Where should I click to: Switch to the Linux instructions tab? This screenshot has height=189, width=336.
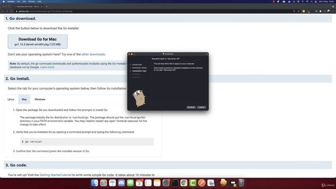click(10, 99)
